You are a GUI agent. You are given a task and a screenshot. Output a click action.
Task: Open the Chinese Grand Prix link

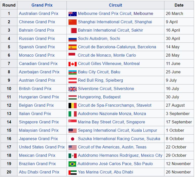pos(37,22)
